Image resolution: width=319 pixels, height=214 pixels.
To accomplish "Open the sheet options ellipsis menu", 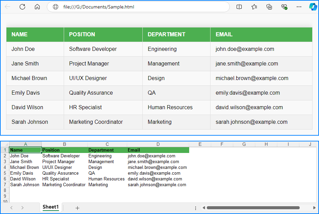I will [196, 208].
